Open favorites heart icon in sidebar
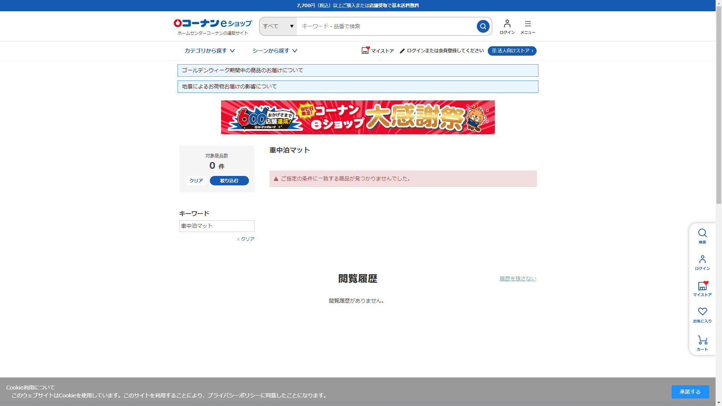This screenshot has width=722, height=406. tap(702, 315)
